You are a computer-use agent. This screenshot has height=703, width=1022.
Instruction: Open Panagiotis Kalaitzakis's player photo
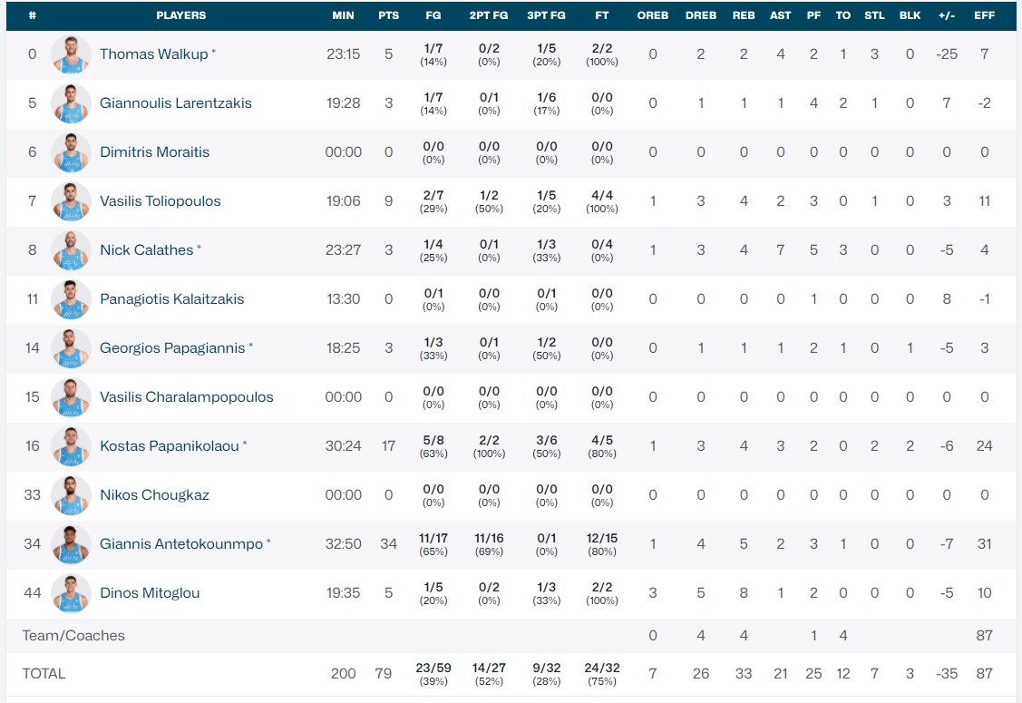point(71,299)
